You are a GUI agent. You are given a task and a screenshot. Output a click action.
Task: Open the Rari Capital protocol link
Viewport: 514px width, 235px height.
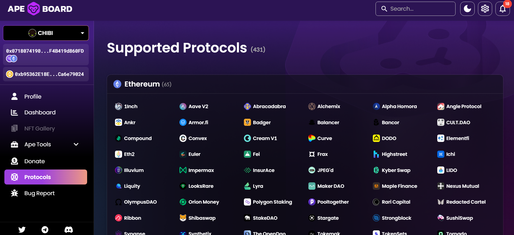[x=392, y=202]
